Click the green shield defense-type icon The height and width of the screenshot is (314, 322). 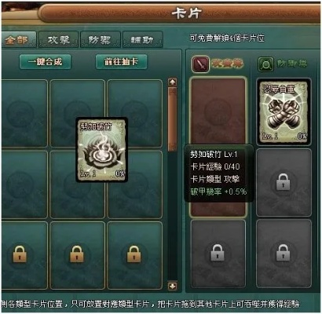266,64
